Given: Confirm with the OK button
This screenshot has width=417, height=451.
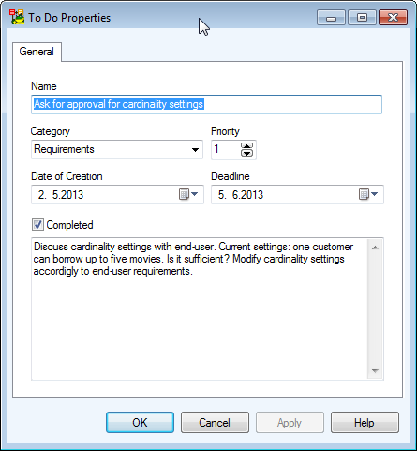Looking at the screenshot, I should 140,423.
